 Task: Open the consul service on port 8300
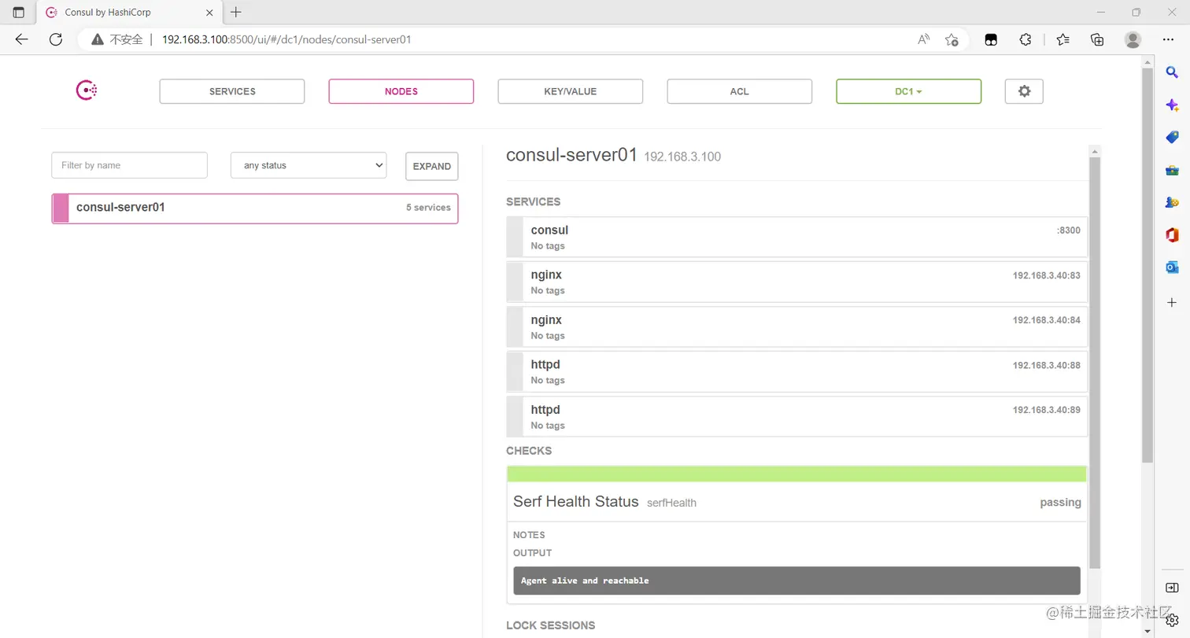click(796, 237)
